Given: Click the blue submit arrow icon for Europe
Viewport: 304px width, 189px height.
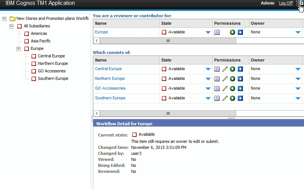Looking at the screenshot, I should pyautogui.click(x=240, y=32).
